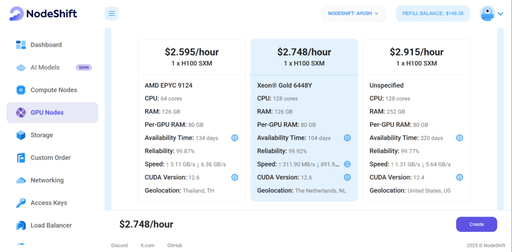The width and height of the screenshot is (512, 252).
Task: Open the NODESHIFT: AYUSH workspace dropdown
Action: [x=353, y=13]
